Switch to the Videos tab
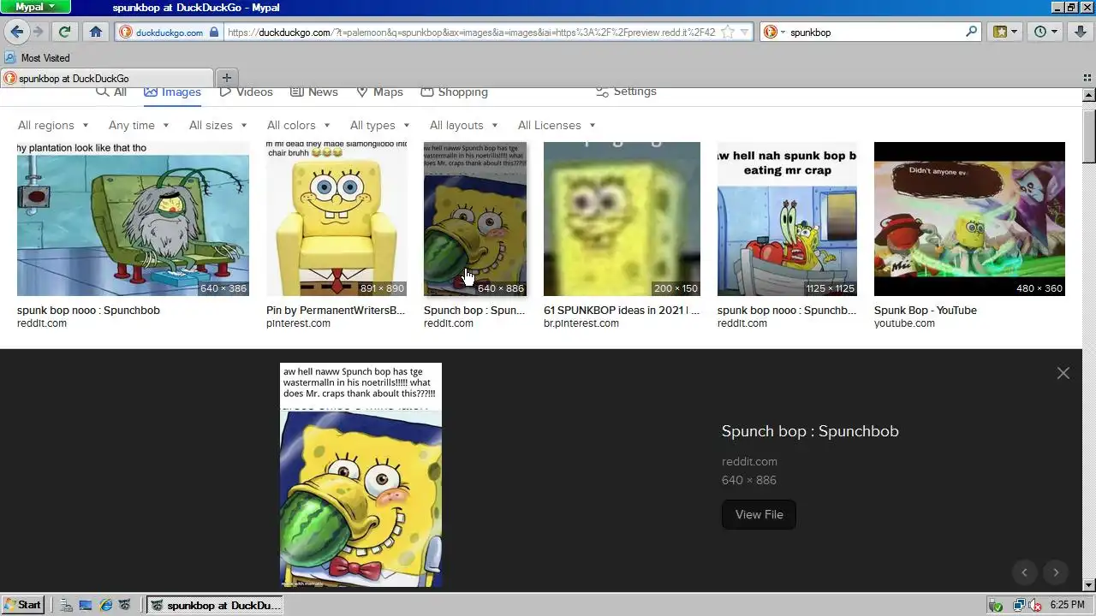Viewport: 1096px width, 616px height. 247,92
